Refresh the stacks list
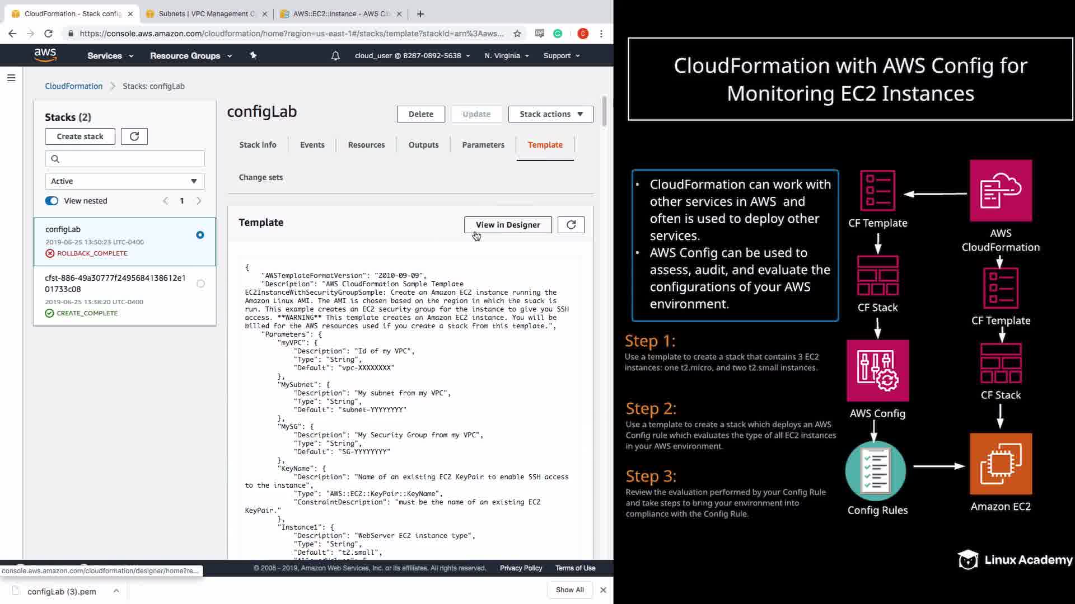 [134, 136]
